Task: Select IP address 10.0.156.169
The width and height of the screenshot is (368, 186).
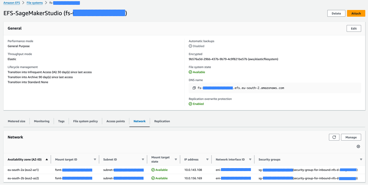Action: point(193,178)
